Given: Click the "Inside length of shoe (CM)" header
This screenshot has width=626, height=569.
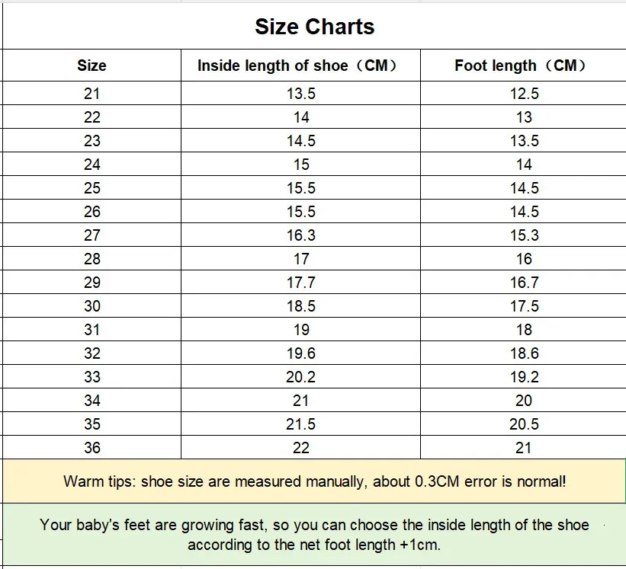Looking at the screenshot, I should coord(300,66).
